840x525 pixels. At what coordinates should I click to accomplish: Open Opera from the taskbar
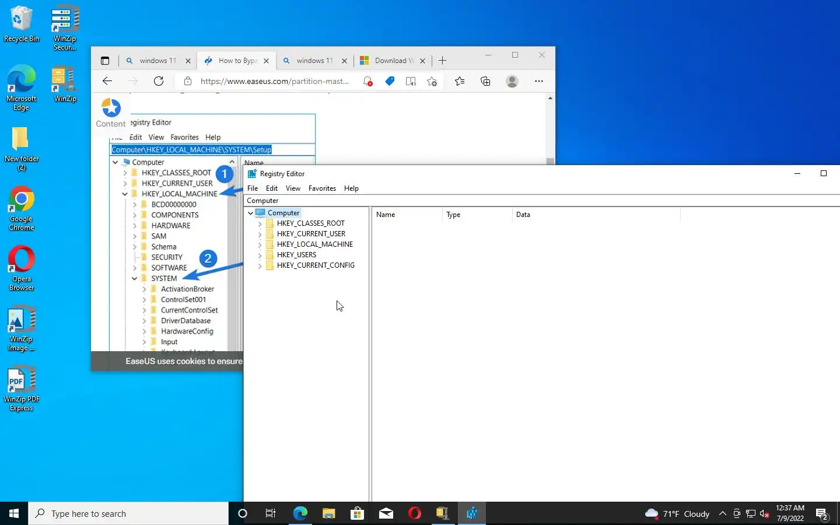click(415, 513)
